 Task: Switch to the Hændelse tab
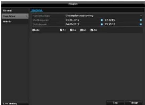click(x=36, y=10)
